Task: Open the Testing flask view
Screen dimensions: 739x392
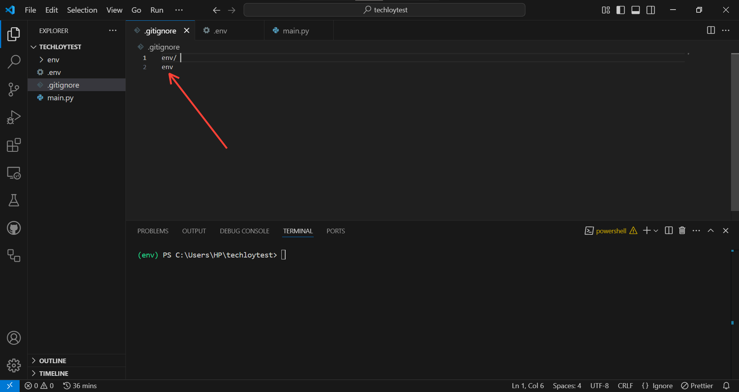Action: coord(14,200)
